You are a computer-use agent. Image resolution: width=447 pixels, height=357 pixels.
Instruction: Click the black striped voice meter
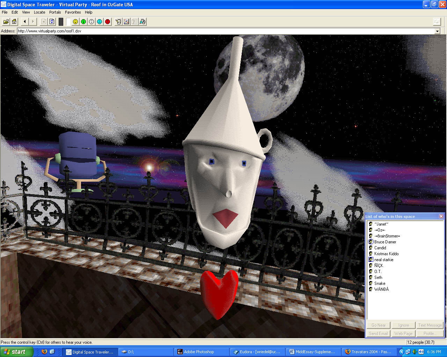point(61,22)
